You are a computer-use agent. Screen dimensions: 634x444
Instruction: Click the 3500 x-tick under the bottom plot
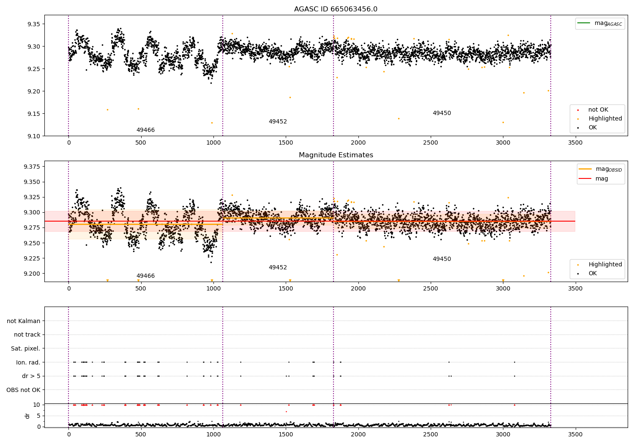[x=575, y=434]
